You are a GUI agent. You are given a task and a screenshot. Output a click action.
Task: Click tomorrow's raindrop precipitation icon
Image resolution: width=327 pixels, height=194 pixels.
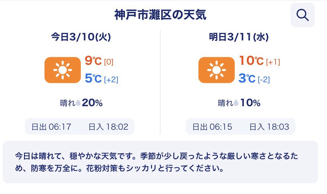point(236,104)
